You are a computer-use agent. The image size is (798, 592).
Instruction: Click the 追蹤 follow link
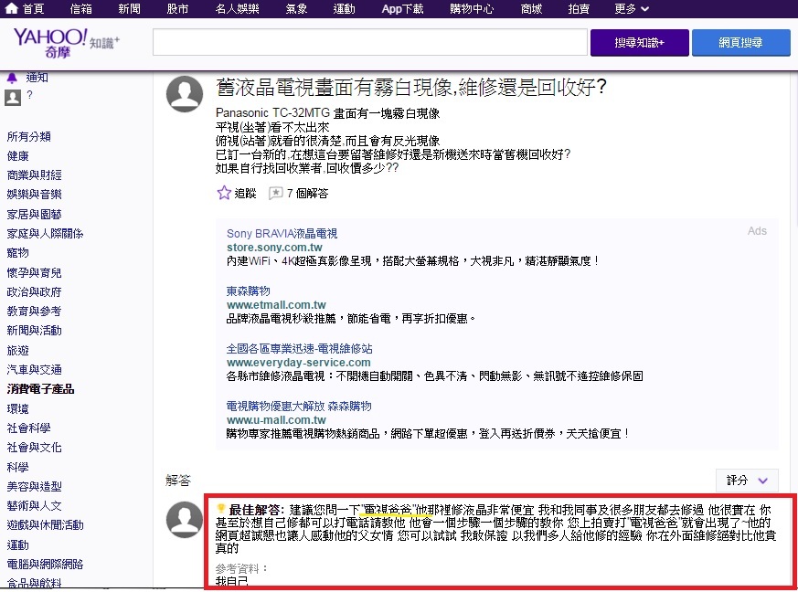(245, 194)
